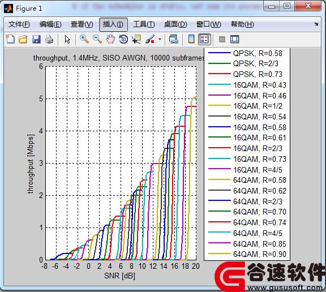Save the figure with the floppy icon
This screenshot has height=292, width=326.
point(36,39)
